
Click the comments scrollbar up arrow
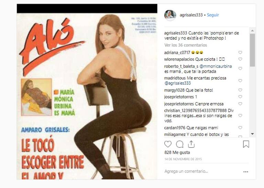pos(252,31)
